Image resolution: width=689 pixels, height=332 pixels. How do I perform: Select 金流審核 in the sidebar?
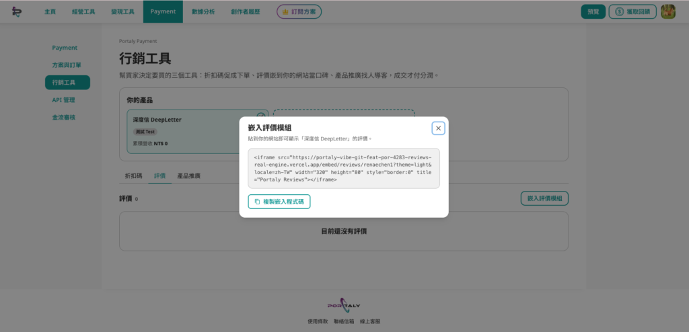(x=64, y=118)
